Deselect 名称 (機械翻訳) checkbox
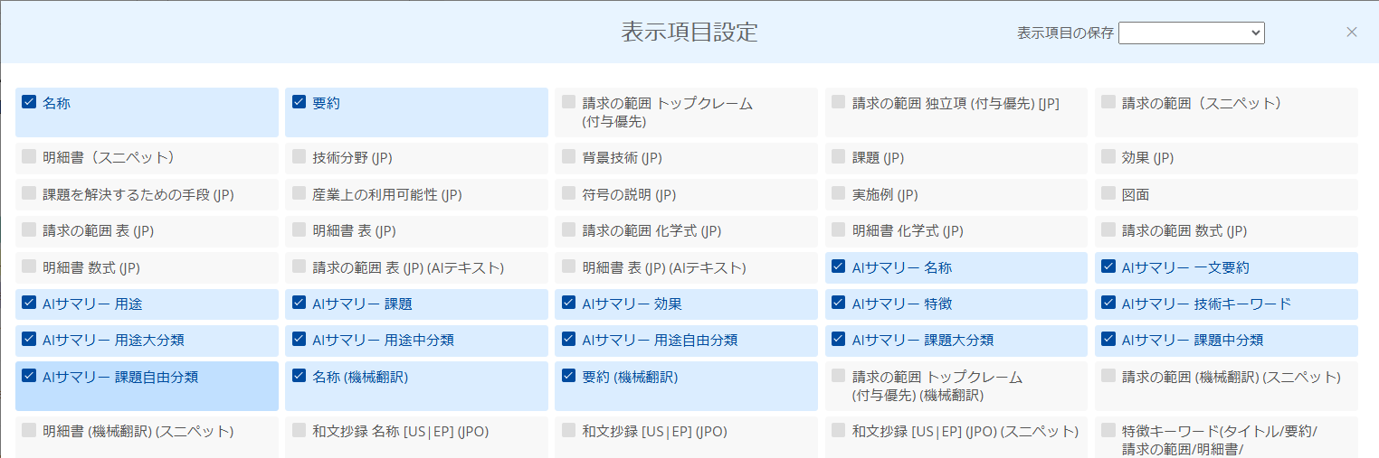The height and width of the screenshot is (458, 1379). pyautogui.click(x=300, y=376)
